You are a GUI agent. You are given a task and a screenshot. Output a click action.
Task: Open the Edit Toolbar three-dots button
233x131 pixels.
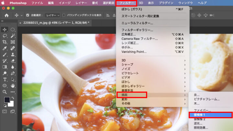[x=13, y=92]
